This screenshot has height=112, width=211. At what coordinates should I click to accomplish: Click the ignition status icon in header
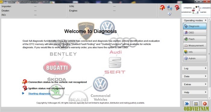[177, 8]
